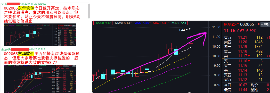Viewport: 270px width, 93px height.
Task: Click the chat panel vertical scrollbar
Action: point(89,11)
